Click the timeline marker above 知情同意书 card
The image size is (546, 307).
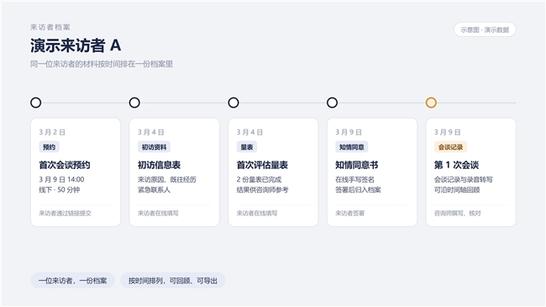pyautogui.click(x=332, y=103)
